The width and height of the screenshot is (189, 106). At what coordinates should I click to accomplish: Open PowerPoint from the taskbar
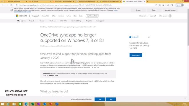pos(50,104)
